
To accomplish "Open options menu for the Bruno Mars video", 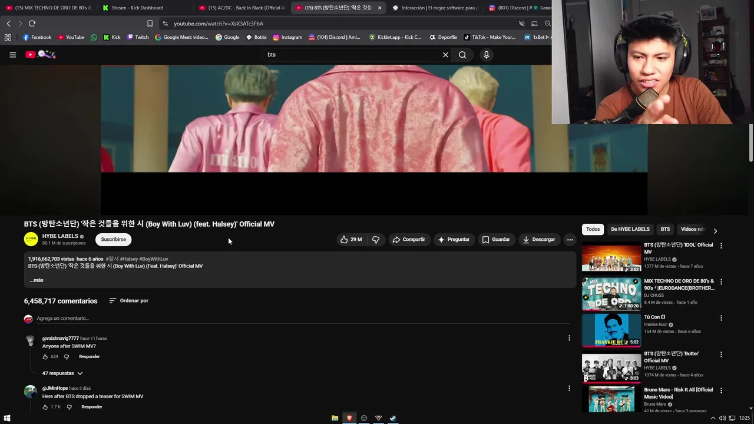I will (721, 390).
